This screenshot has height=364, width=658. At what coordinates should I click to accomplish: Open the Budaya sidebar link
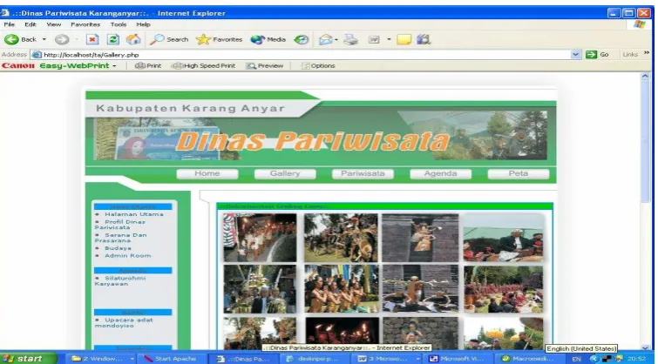point(118,248)
